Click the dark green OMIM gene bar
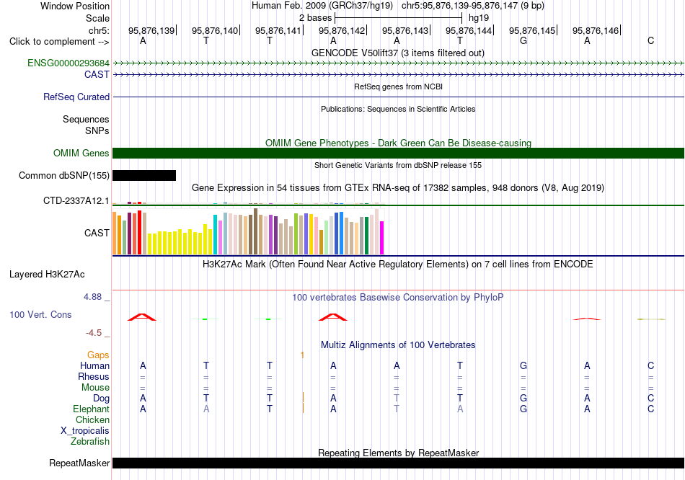 [x=398, y=153]
